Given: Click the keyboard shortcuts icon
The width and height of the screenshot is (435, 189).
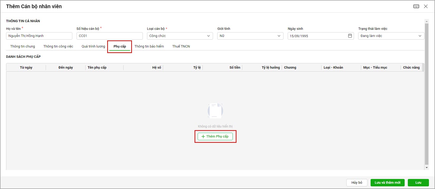Looking at the screenshot, I should pyautogui.click(x=416, y=6).
